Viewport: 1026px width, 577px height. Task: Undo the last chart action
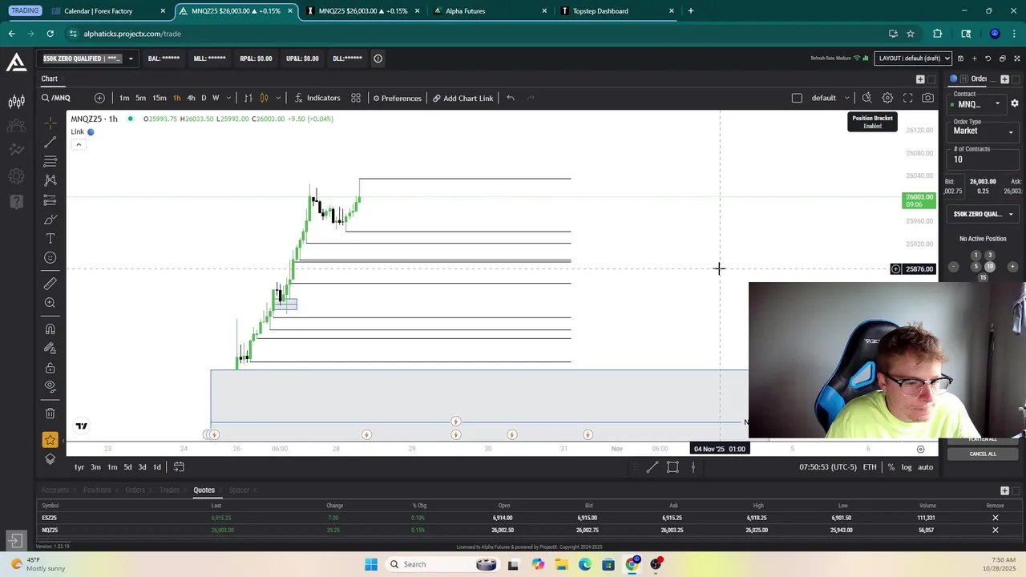[511, 98]
